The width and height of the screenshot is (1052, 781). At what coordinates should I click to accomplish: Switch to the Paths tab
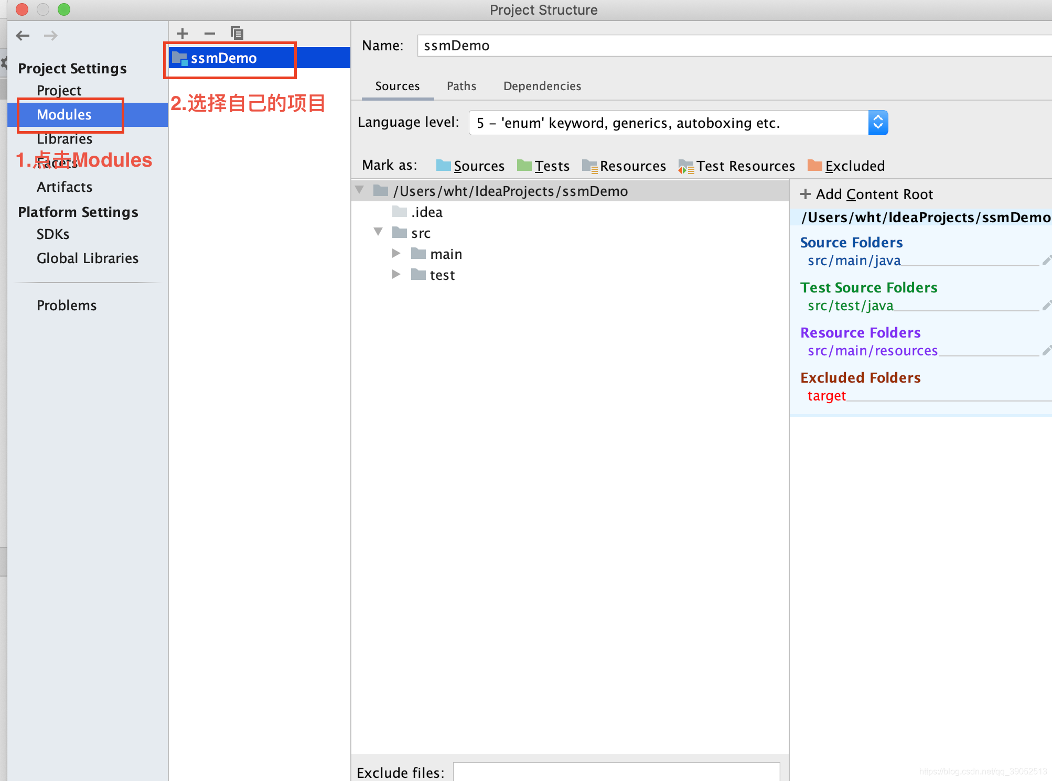click(x=461, y=86)
